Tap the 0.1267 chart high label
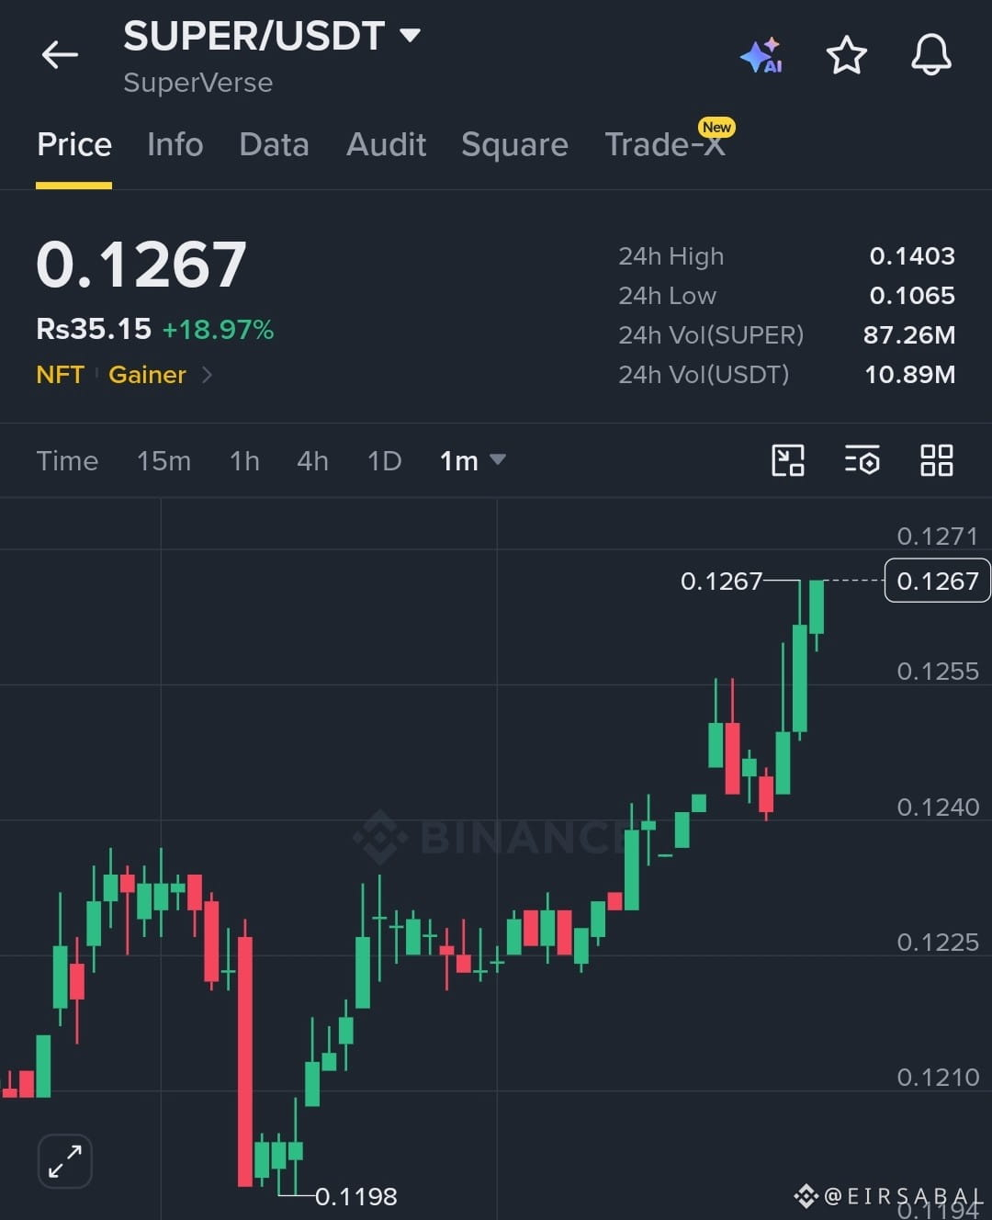Screen dimensions: 992x1220 coord(721,581)
